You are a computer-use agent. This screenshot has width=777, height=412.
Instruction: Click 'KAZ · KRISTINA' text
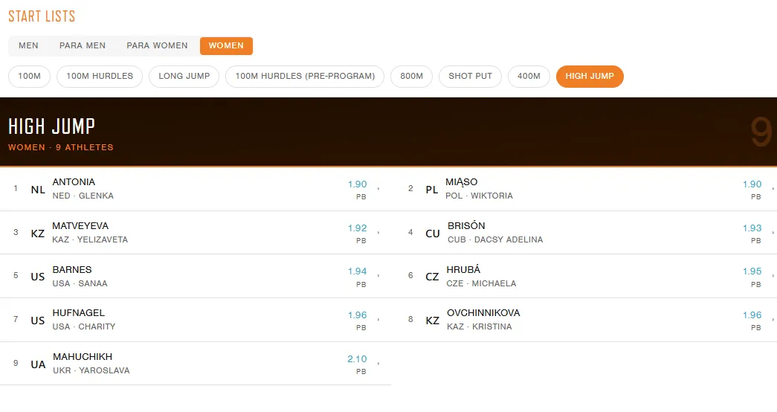point(479,326)
